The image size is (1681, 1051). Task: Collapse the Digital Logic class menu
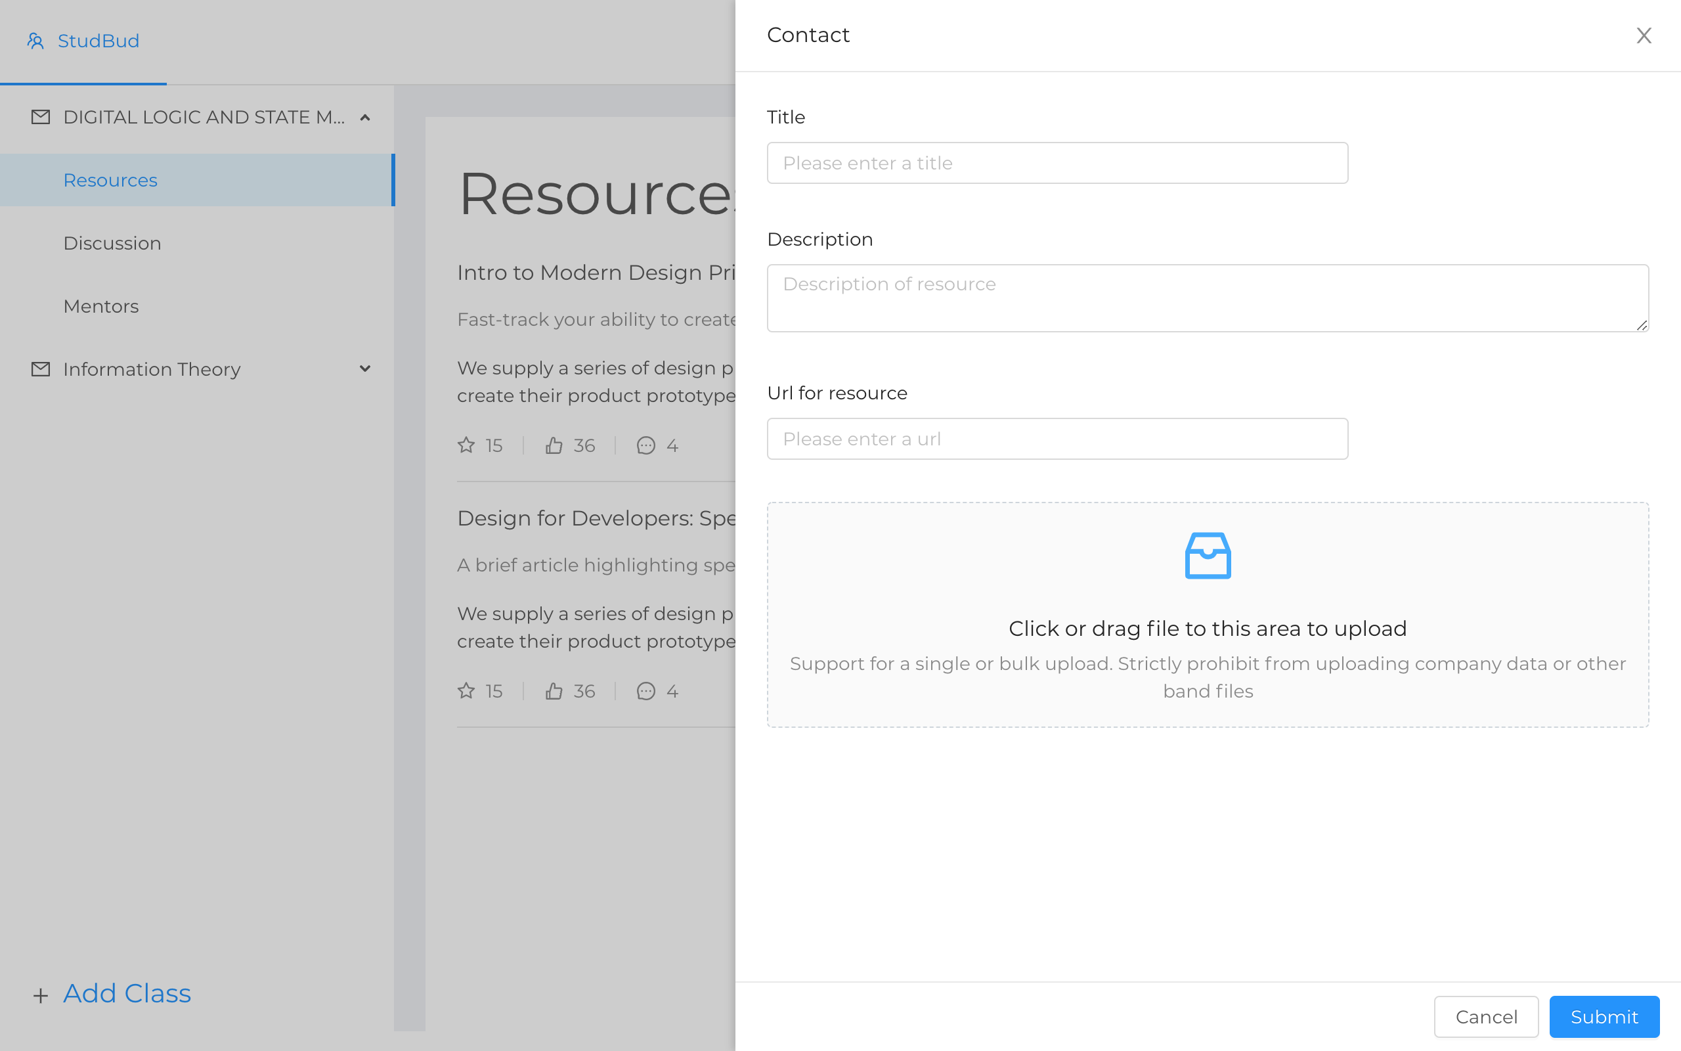coord(364,118)
